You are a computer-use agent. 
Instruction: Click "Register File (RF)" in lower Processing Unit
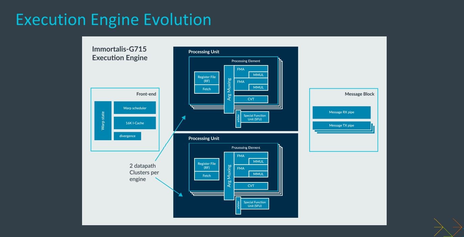coord(207,165)
